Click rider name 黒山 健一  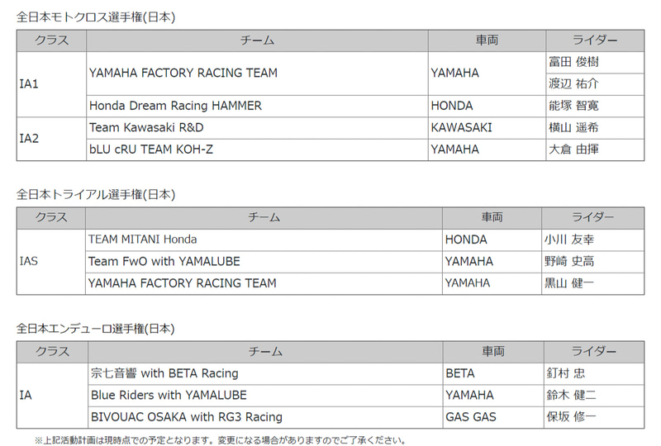tap(570, 283)
